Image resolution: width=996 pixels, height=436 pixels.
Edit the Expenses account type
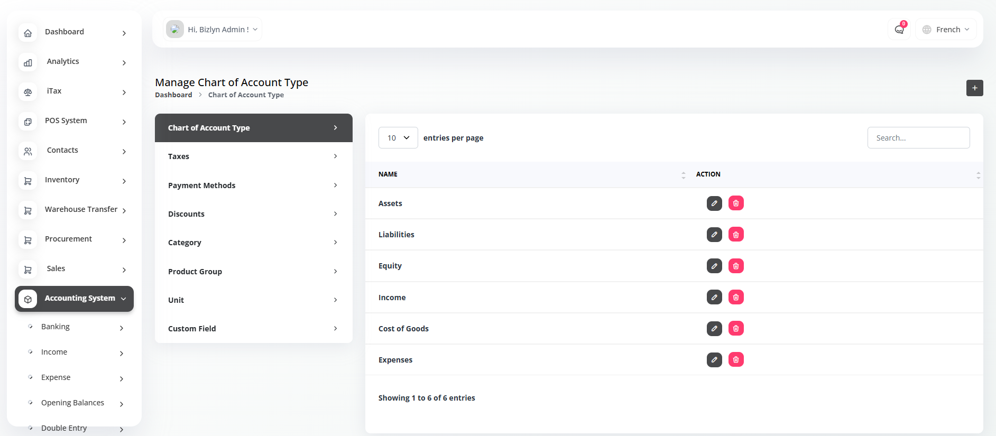(714, 360)
